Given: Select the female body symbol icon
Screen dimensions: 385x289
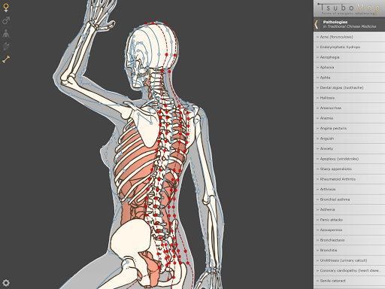Looking at the screenshot, I should [6, 8].
